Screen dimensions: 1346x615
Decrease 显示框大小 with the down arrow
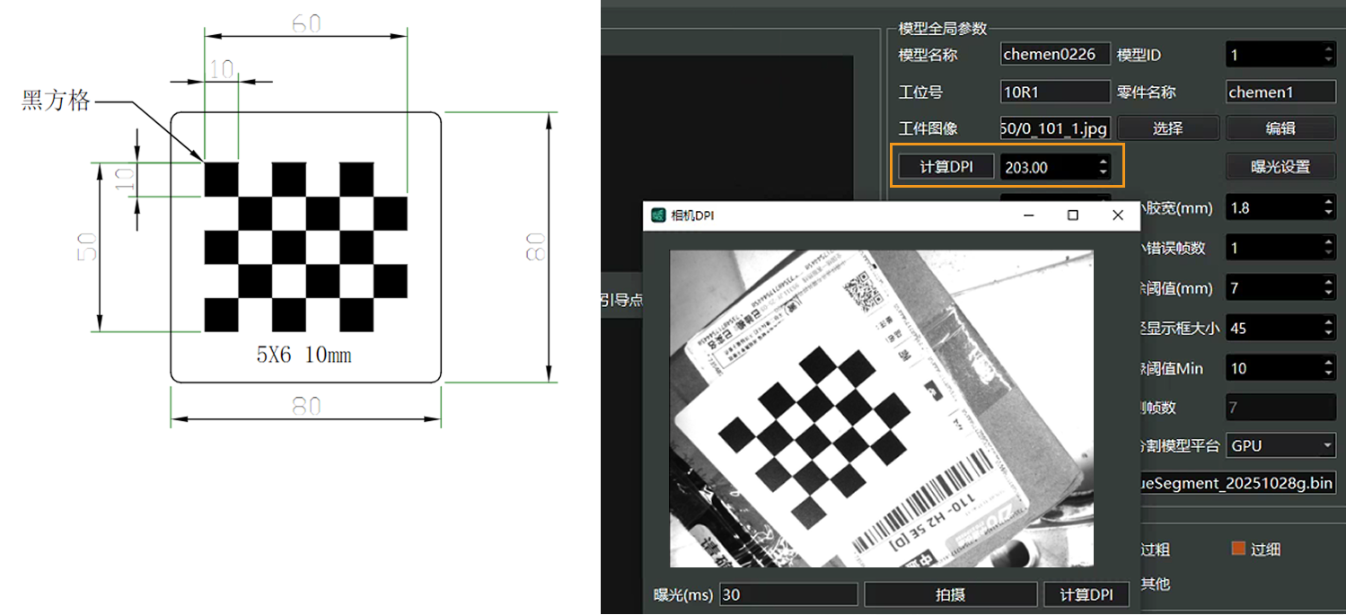pos(1328,333)
